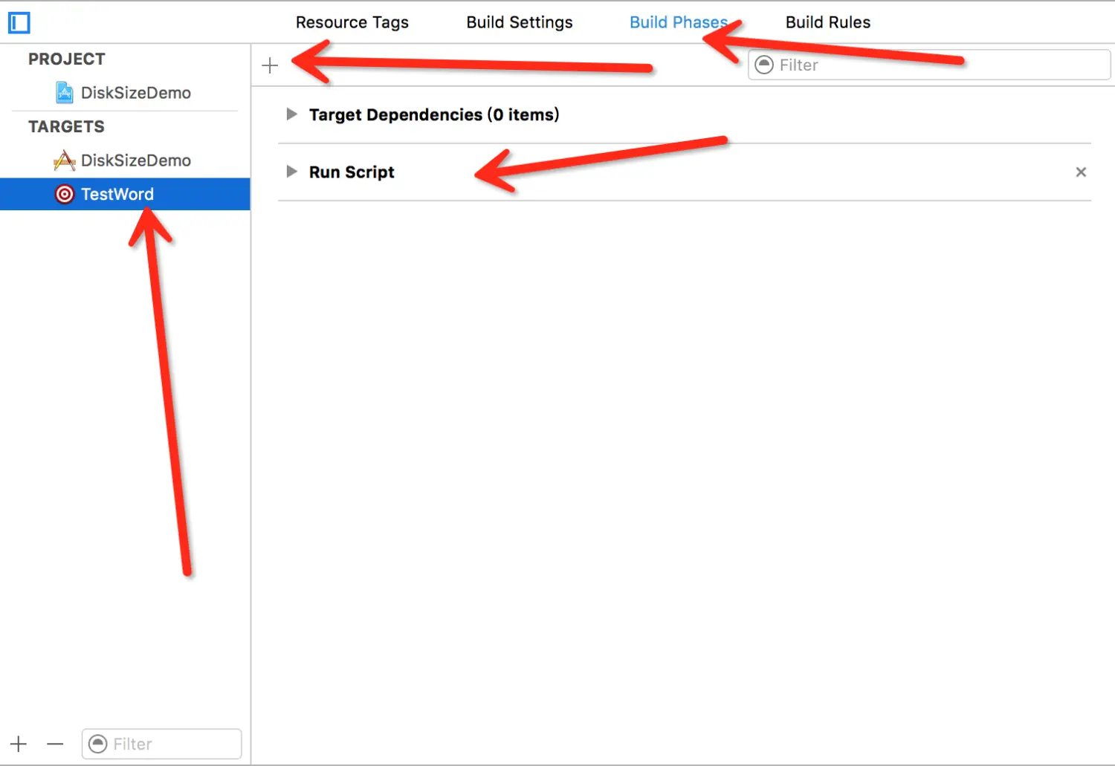Focus the targets Filter field at bottom
The height and width of the screenshot is (766, 1115).
click(x=162, y=744)
